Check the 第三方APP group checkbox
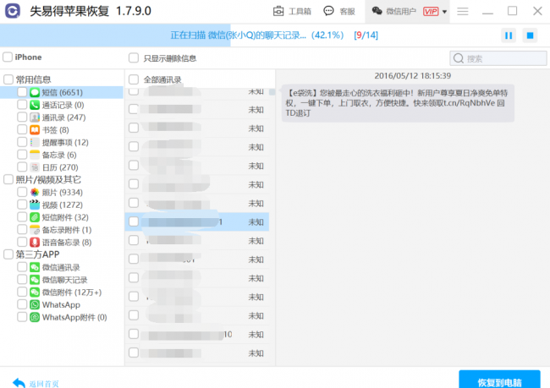The width and height of the screenshot is (550, 388). 8,254
